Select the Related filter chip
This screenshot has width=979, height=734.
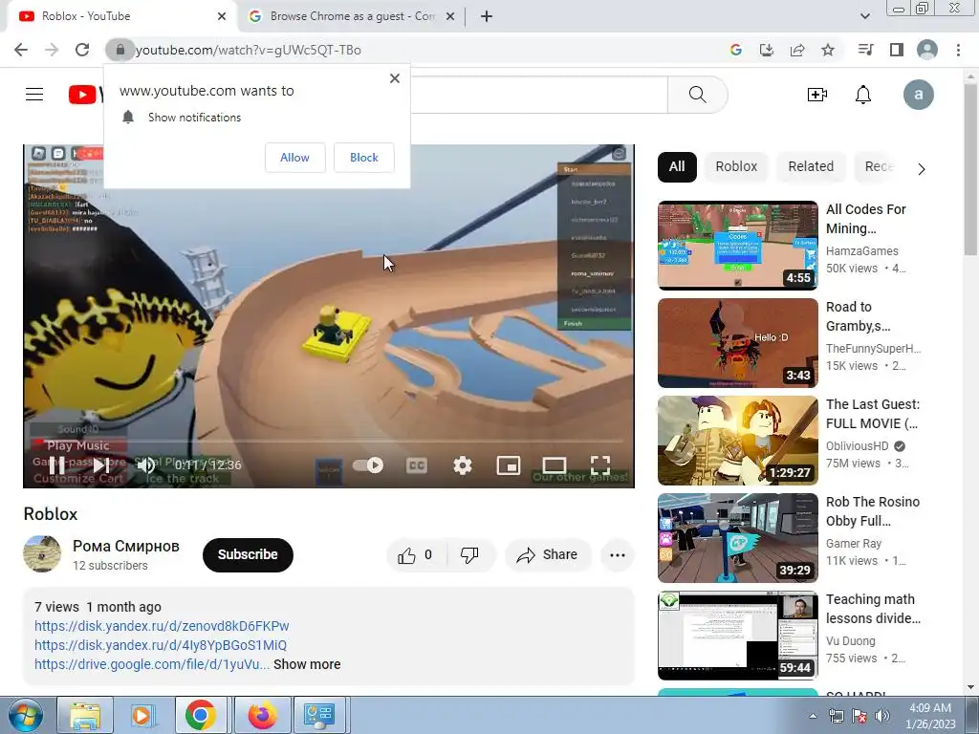click(811, 166)
